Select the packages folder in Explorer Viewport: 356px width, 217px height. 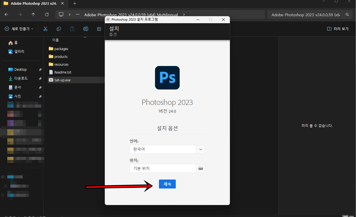58,49
